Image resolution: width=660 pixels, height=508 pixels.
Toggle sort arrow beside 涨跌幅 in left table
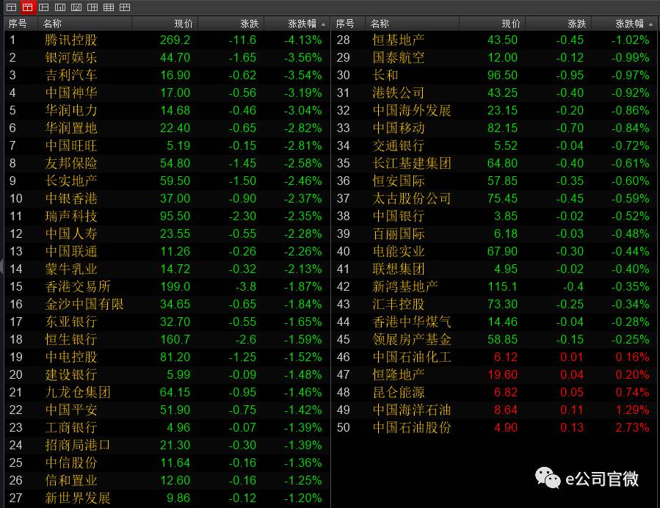pos(323,24)
